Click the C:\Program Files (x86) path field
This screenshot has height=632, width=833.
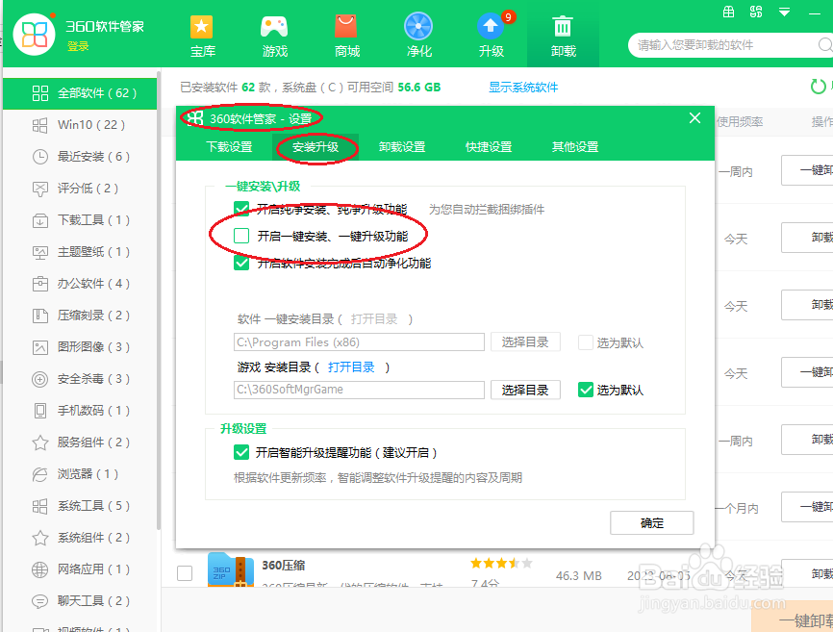pos(359,342)
